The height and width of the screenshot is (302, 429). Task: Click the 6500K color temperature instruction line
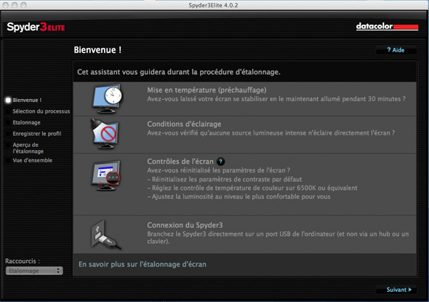click(x=252, y=188)
